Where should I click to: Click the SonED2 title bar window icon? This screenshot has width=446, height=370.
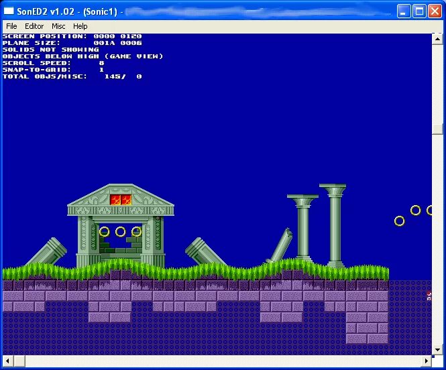click(x=9, y=11)
